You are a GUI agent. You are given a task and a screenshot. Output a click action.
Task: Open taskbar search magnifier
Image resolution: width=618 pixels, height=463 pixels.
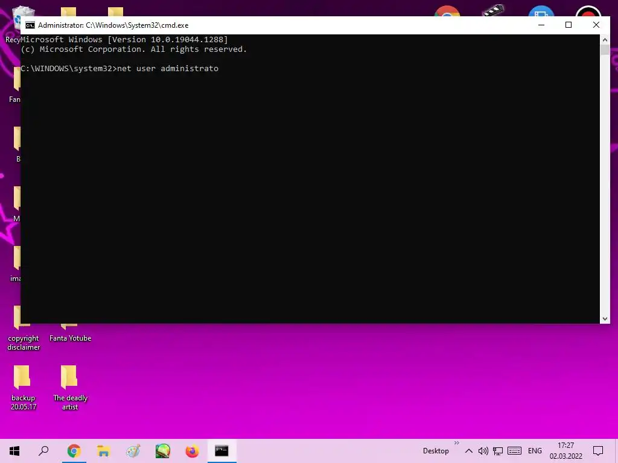43,451
